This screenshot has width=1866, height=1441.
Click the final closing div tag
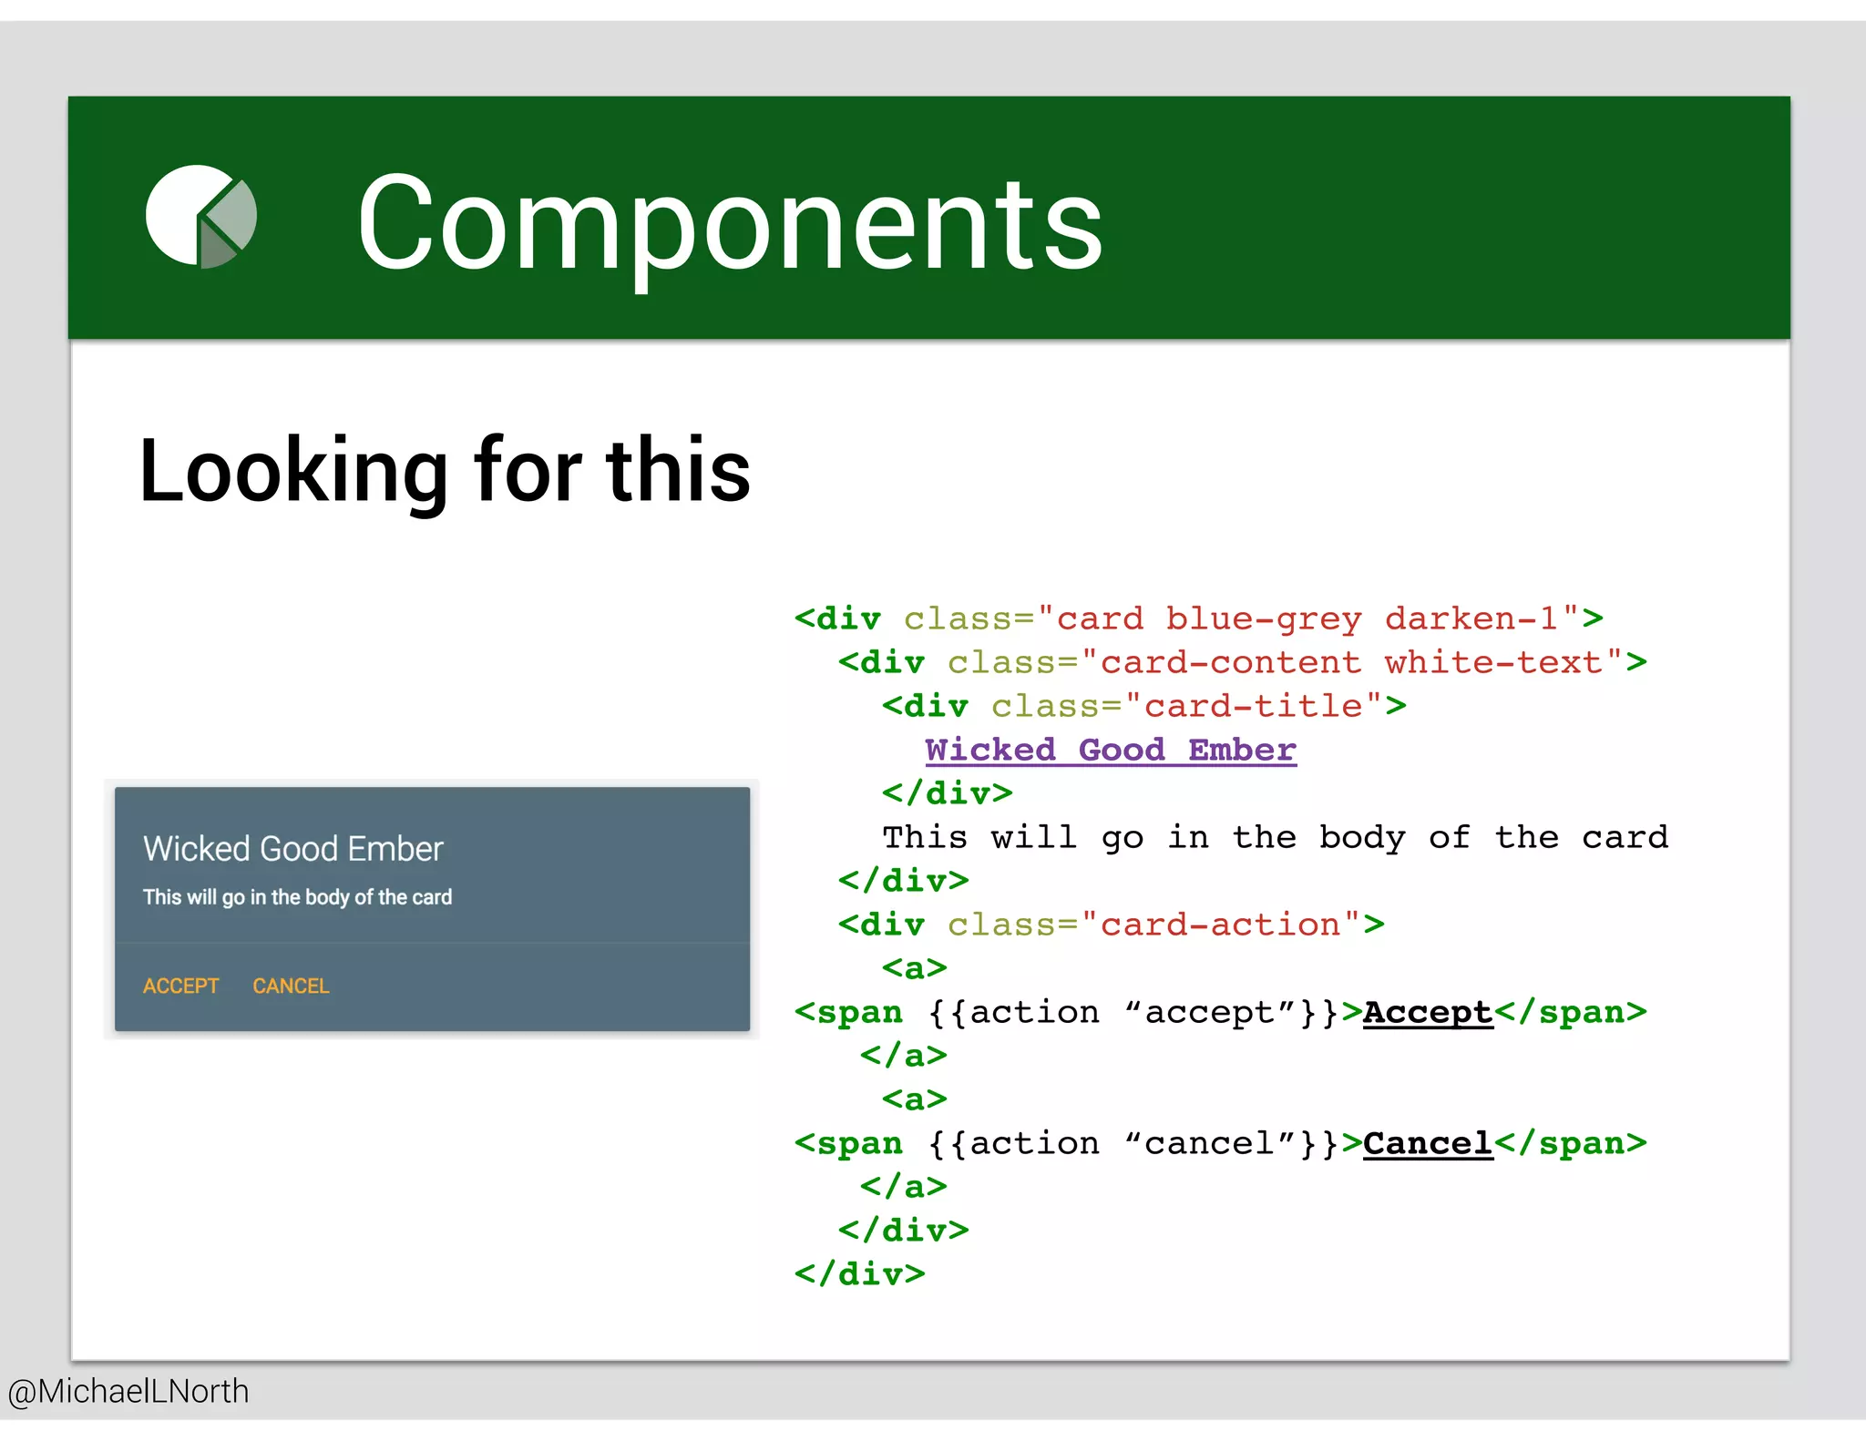coord(859,1273)
